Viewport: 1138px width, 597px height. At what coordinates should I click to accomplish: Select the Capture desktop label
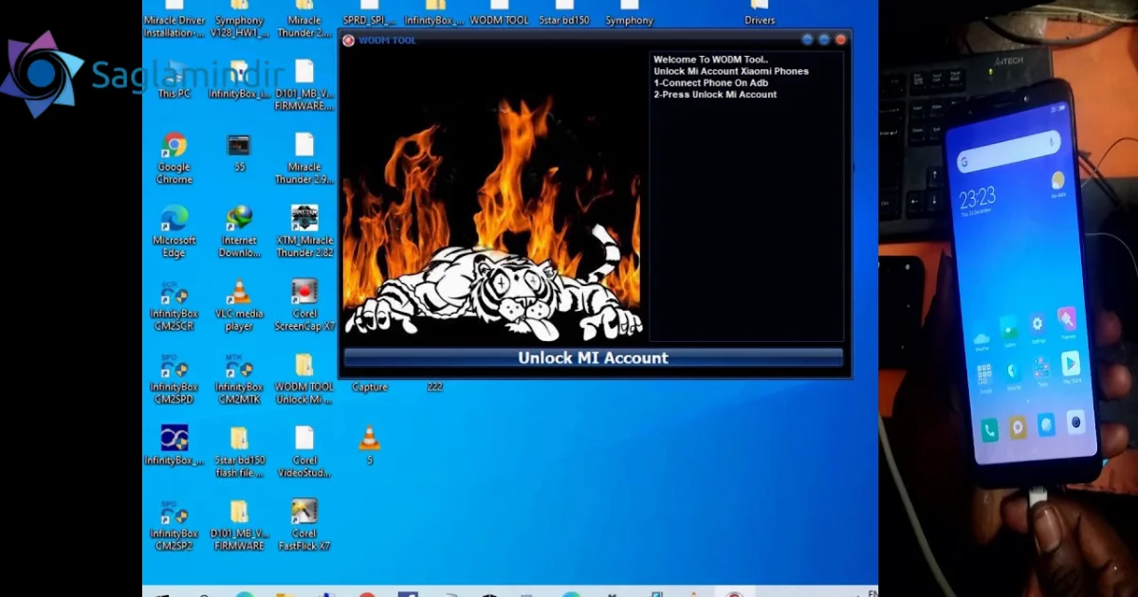tap(370, 387)
